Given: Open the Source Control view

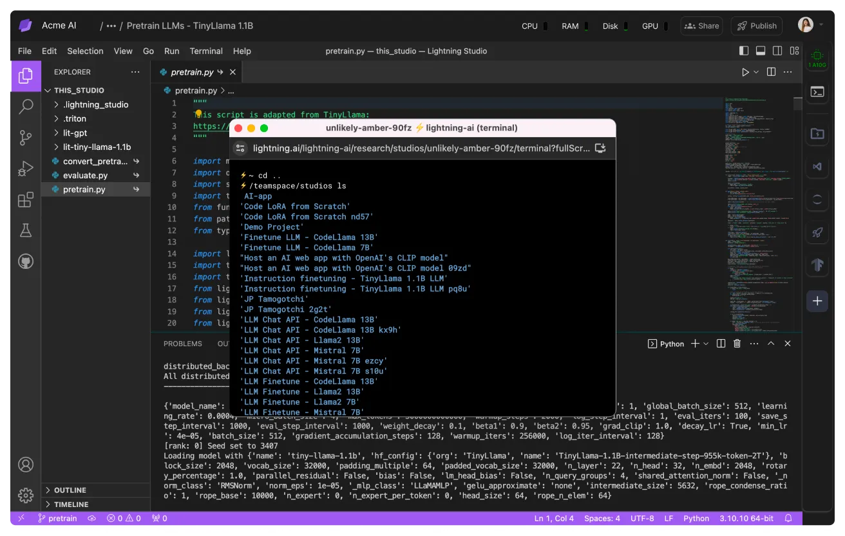Looking at the screenshot, I should click(x=26, y=137).
